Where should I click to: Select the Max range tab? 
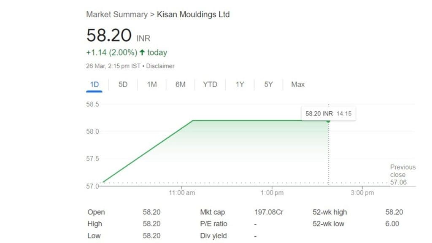coord(298,84)
